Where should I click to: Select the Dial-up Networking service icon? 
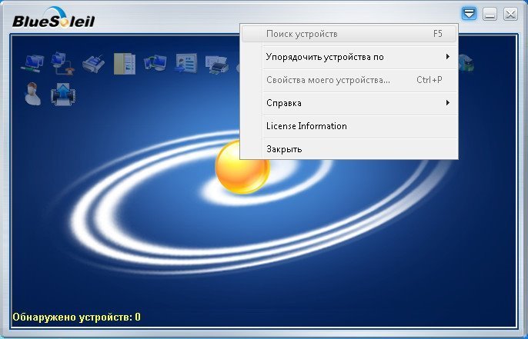(x=63, y=63)
